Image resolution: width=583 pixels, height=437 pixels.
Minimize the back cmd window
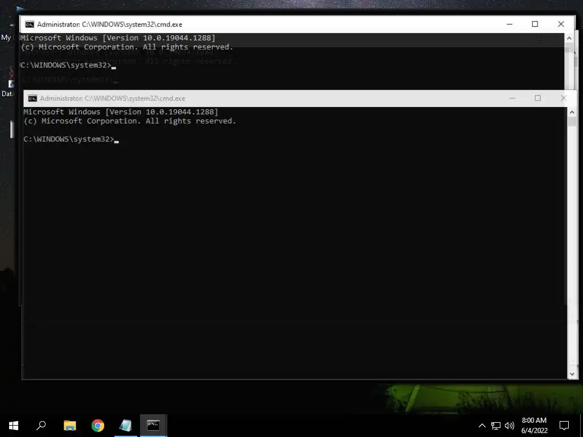pos(510,24)
